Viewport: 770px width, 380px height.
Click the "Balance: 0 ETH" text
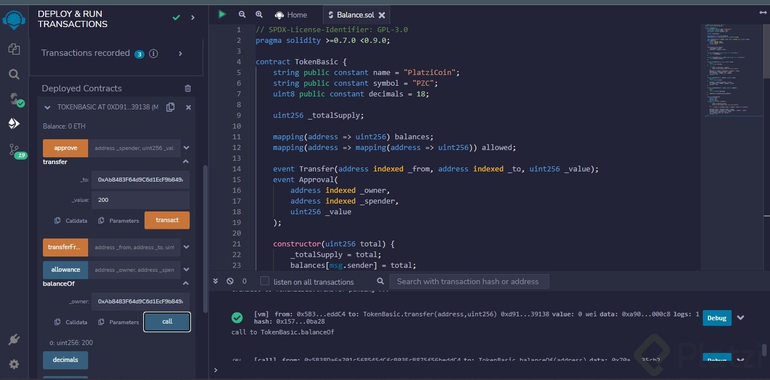pos(64,126)
